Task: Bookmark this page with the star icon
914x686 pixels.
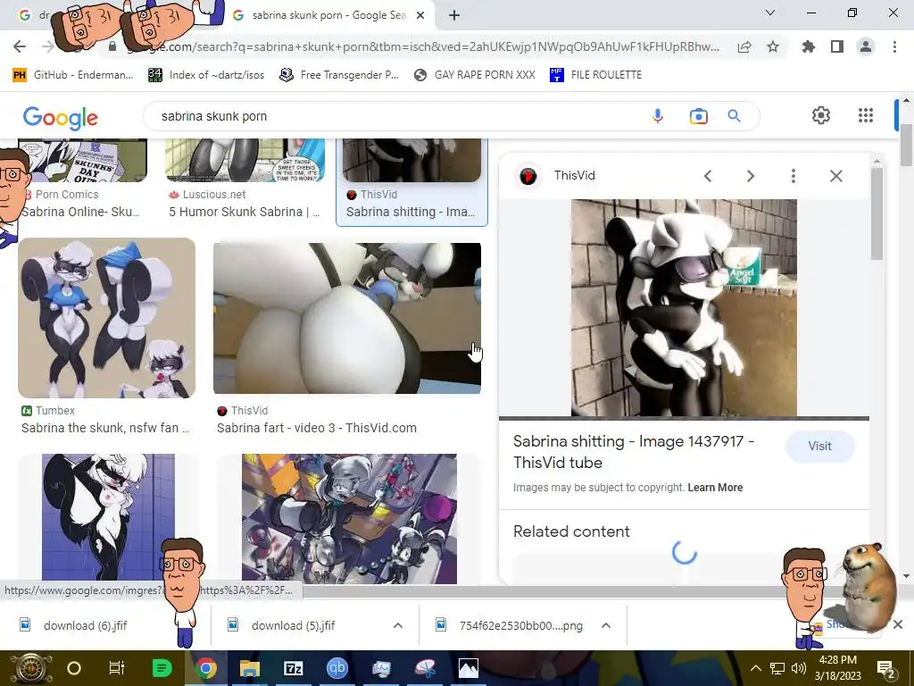Action: (773, 46)
